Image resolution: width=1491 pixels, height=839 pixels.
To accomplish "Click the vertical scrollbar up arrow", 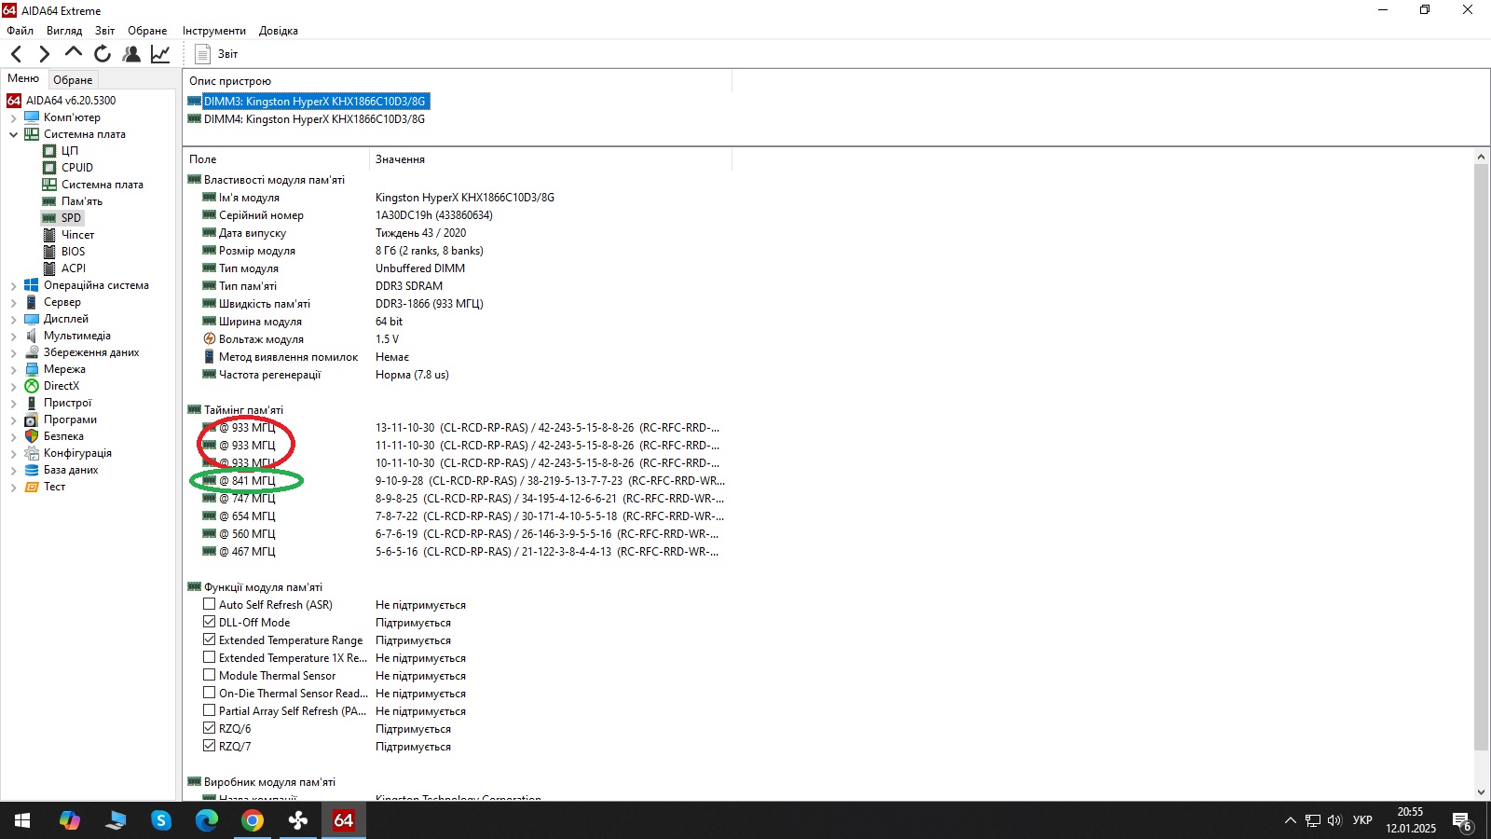I will (x=1482, y=158).
